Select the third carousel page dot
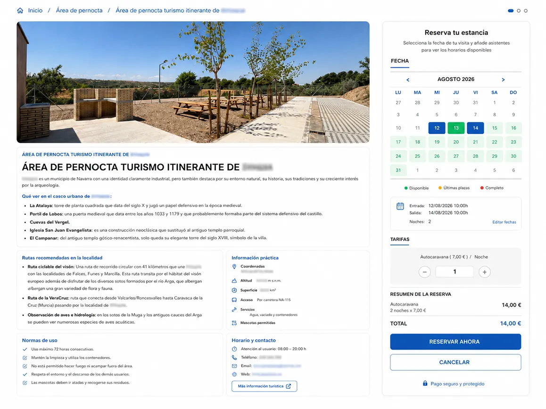Image resolution: width=546 pixels, height=409 pixels. point(525,11)
